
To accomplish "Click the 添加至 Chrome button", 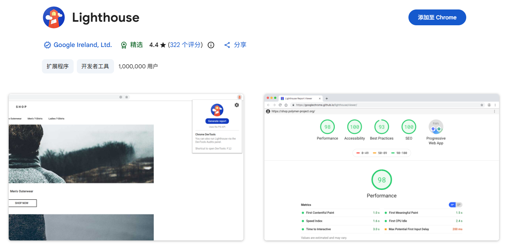I will (x=437, y=17).
